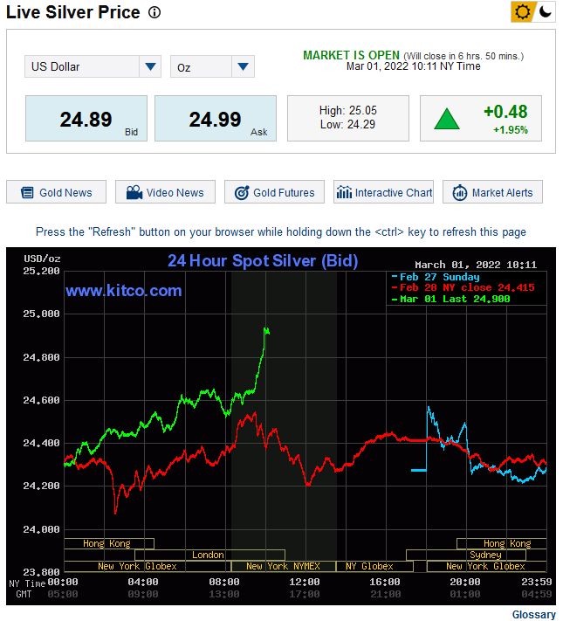563x621 pixels.
Task: Go to Gold Futures
Action: pyautogui.click(x=274, y=192)
